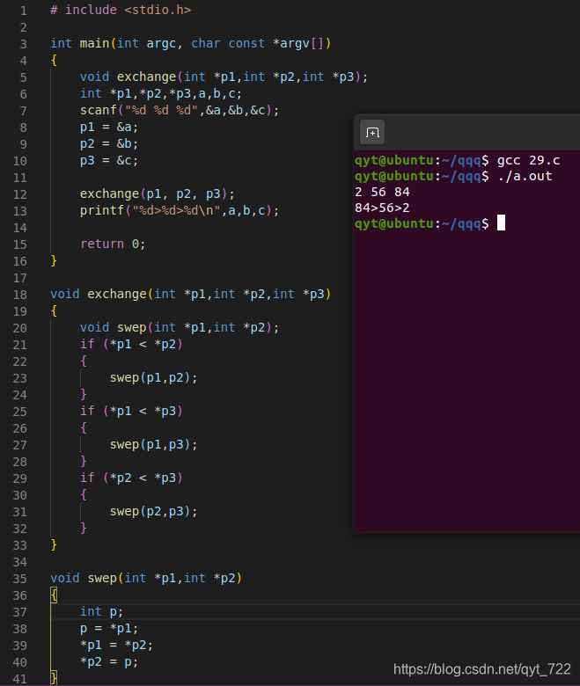Click the 'p1 = &a;' assignment
This screenshot has height=686, width=580.
[109, 127]
